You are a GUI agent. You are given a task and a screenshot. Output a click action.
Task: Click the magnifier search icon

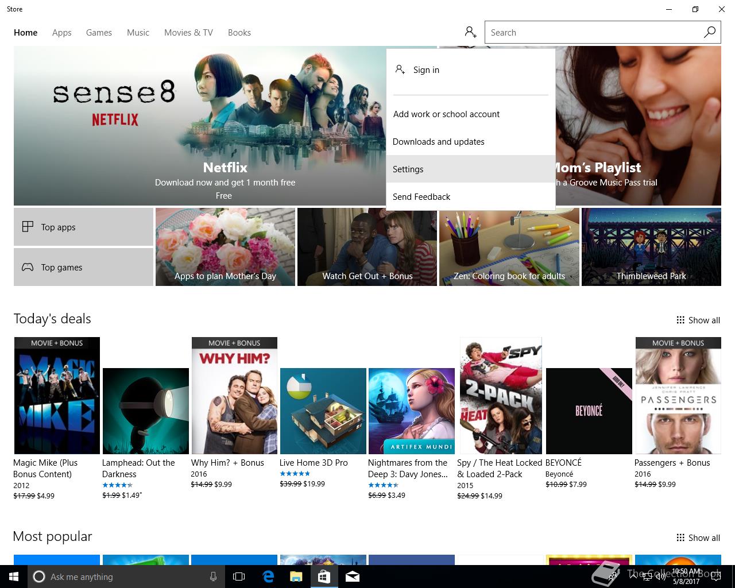tap(710, 32)
